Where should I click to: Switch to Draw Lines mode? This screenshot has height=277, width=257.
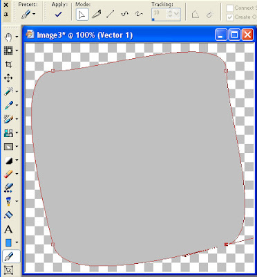111,15
